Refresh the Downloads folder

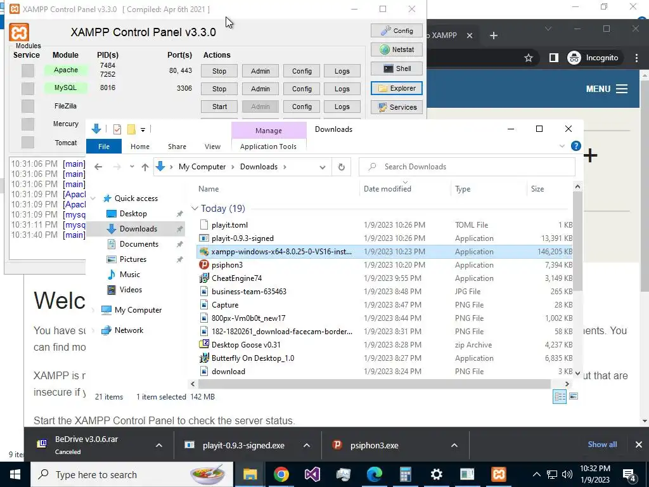pos(341,167)
